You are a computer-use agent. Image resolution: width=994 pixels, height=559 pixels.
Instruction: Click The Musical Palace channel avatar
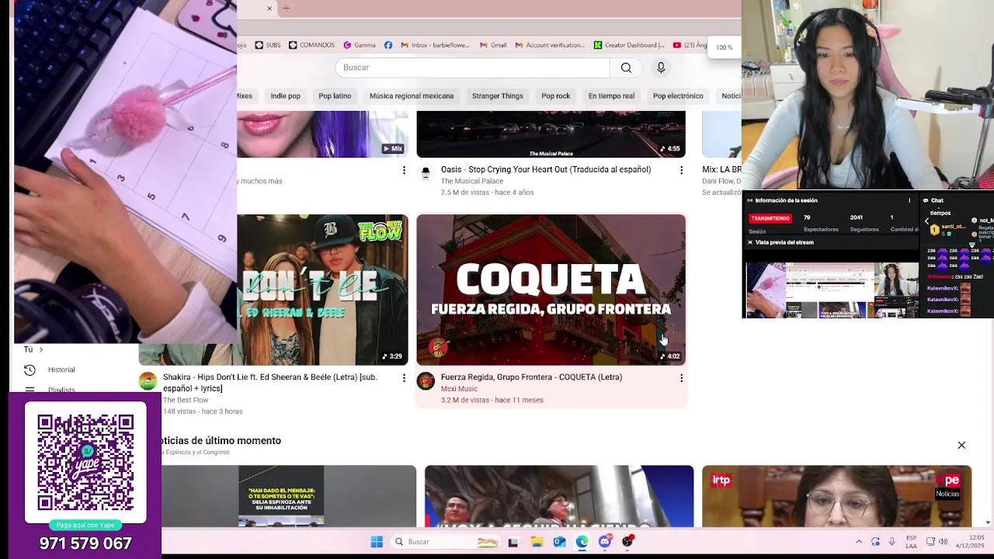tap(425, 173)
